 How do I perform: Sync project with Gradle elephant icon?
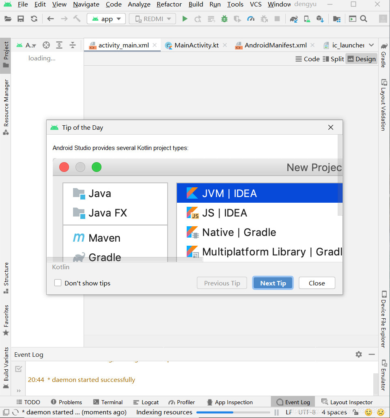pos(294,19)
